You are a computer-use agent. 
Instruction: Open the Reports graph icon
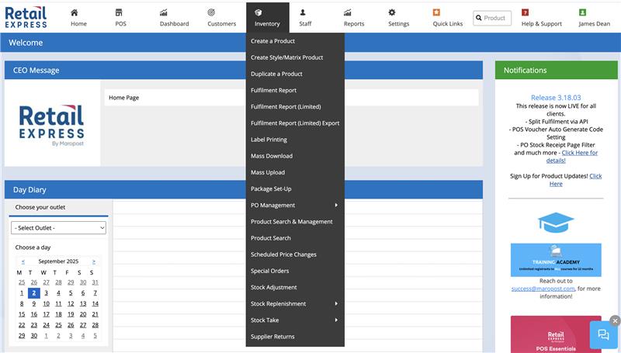point(347,12)
